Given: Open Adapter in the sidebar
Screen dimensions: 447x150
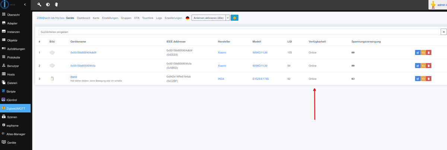Looking at the screenshot, I should pos(16,23).
